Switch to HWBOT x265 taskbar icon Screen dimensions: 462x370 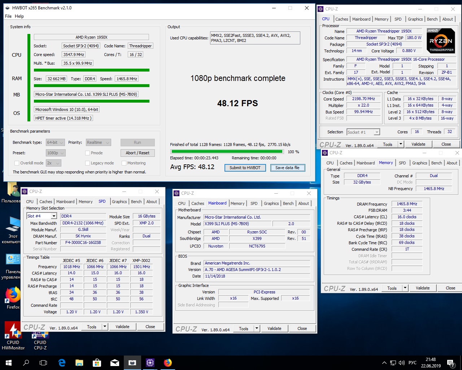[x=132, y=363]
